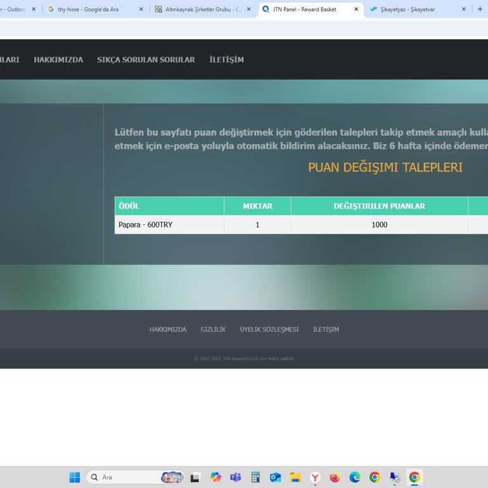
Task: Open Yandex browser from the taskbar
Action: click(x=315, y=477)
